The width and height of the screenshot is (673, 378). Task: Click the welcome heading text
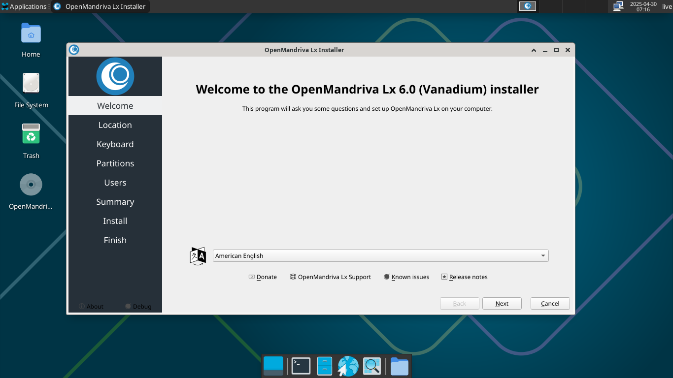(368, 89)
